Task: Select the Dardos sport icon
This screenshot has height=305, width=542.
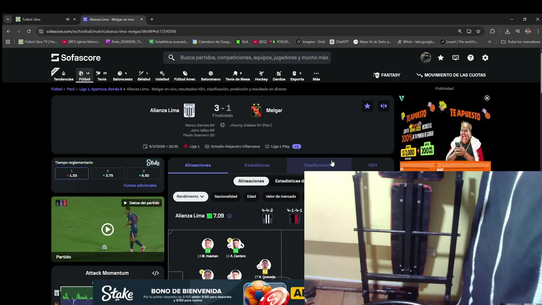Action: [x=279, y=73]
